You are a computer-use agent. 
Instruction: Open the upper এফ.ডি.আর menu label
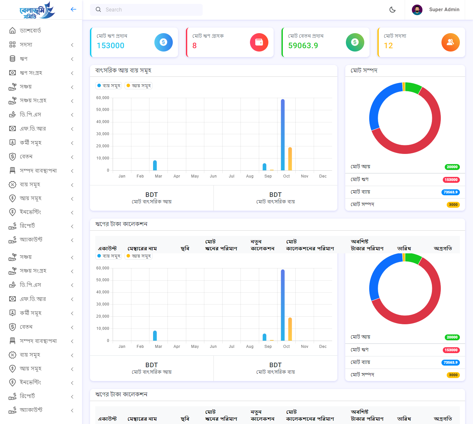point(33,129)
